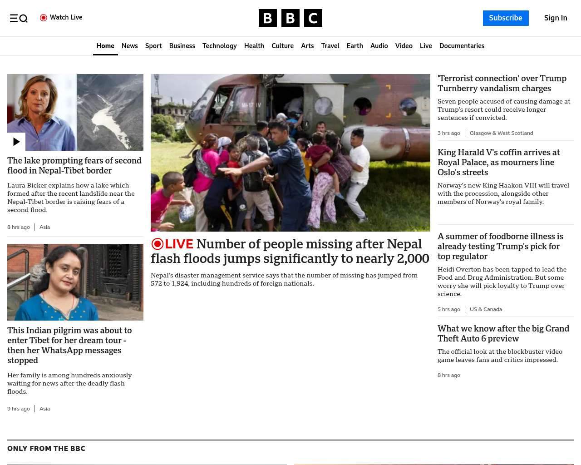Select the Earth section
This screenshot has width=581, height=465.
(x=355, y=46)
